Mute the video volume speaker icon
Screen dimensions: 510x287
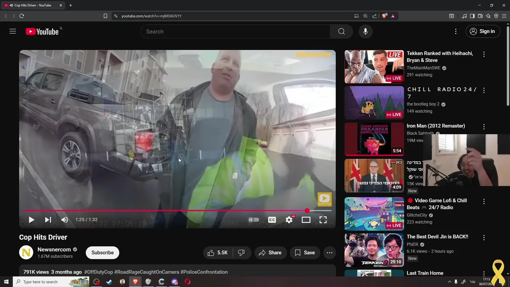(65, 220)
